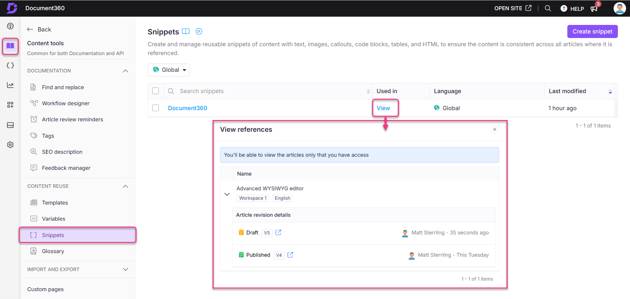
Task: Click Create snippet button
Action: tap(592, 31)
